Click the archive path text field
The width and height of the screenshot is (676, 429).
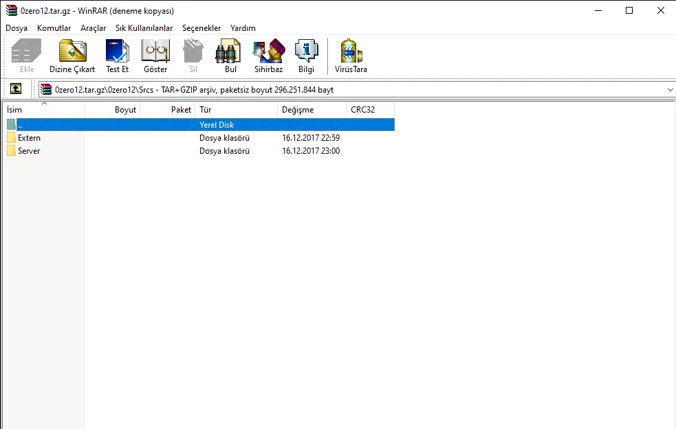click(x=357, y=89)
